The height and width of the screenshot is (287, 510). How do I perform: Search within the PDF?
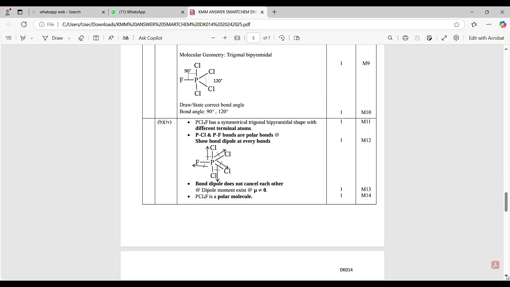click(x=390, y=38)
